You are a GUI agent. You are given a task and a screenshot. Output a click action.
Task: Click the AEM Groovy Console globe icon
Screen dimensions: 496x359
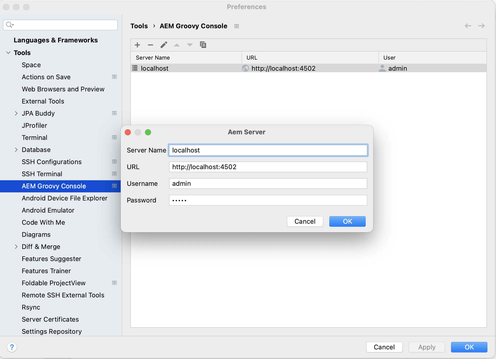pyautogui.click(x=245, y=68)
